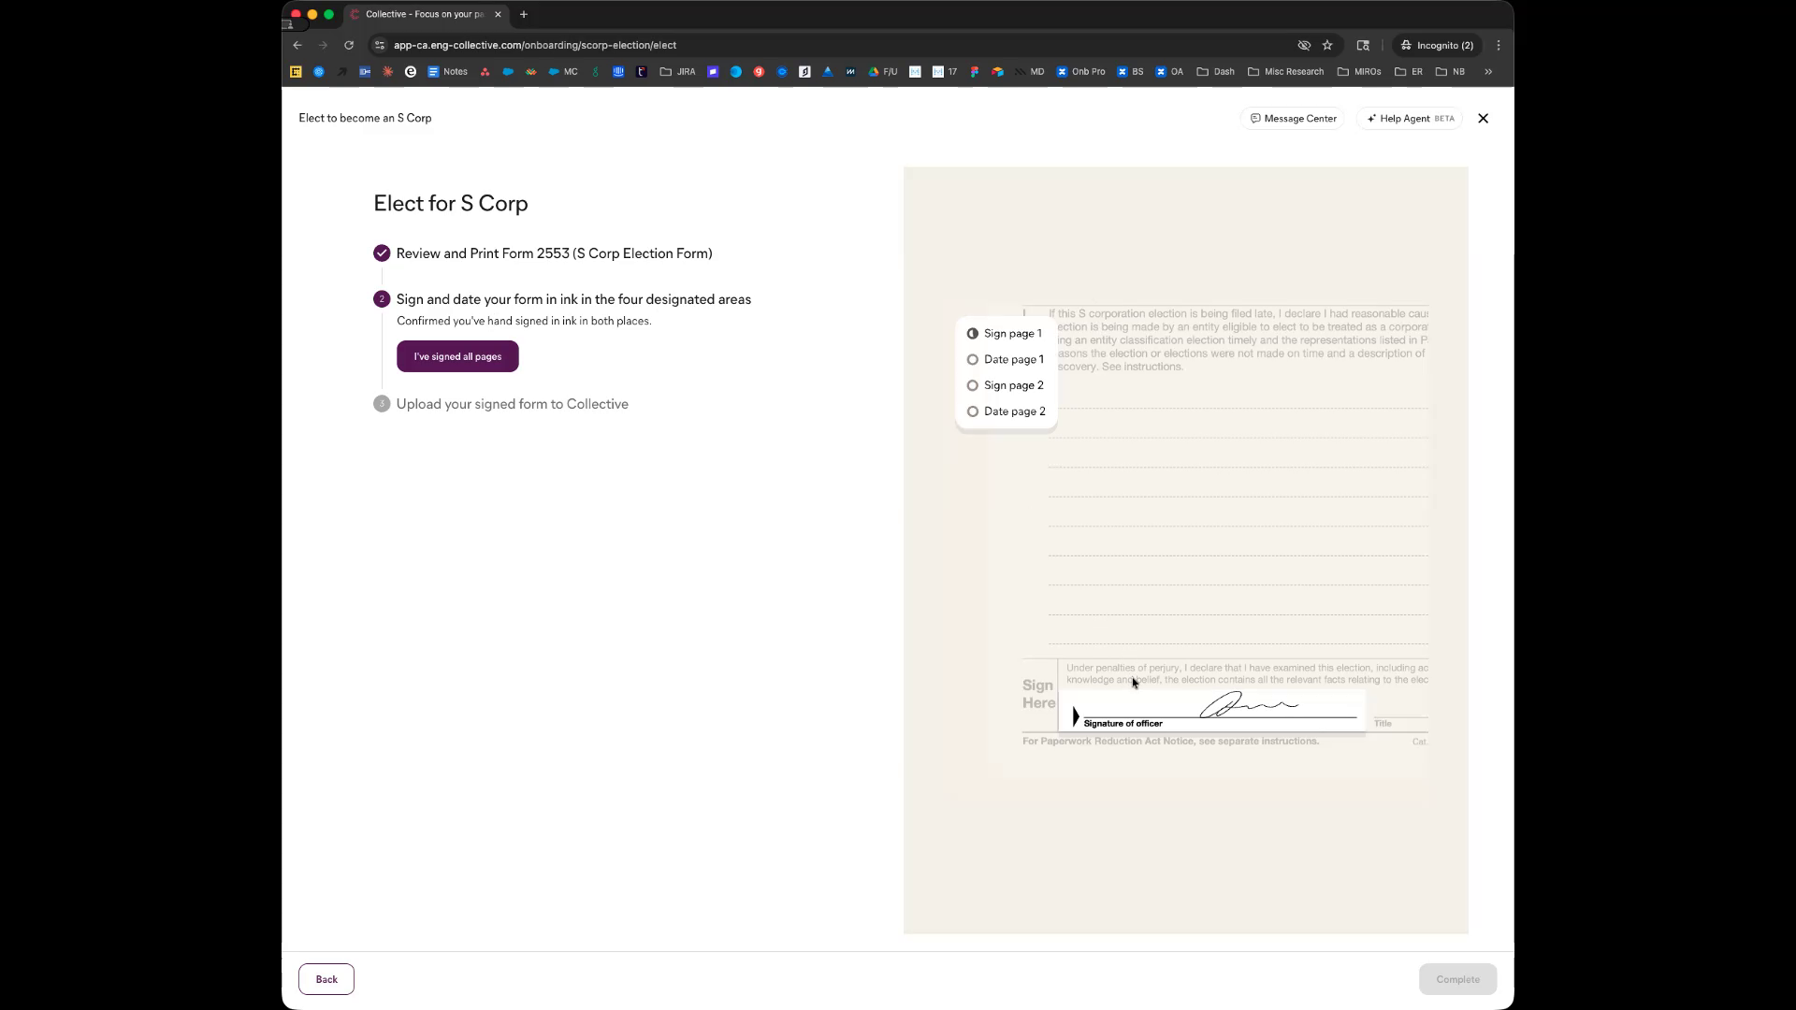
Task: Open the Misc Research bookmarks folder
Action: [x=1286, y=71]
